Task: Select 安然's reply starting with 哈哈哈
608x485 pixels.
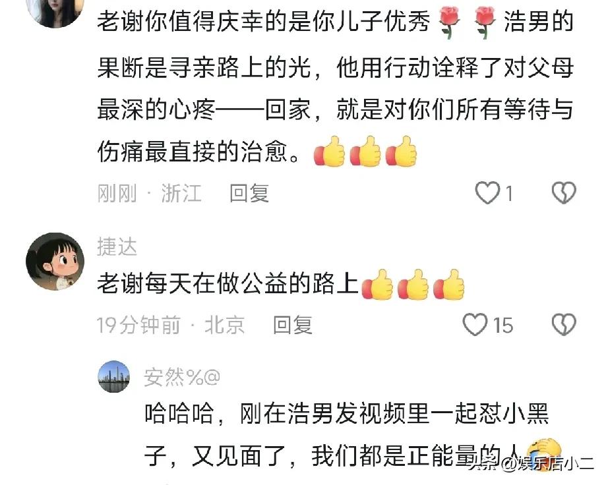Action: [x=347, y=435]
